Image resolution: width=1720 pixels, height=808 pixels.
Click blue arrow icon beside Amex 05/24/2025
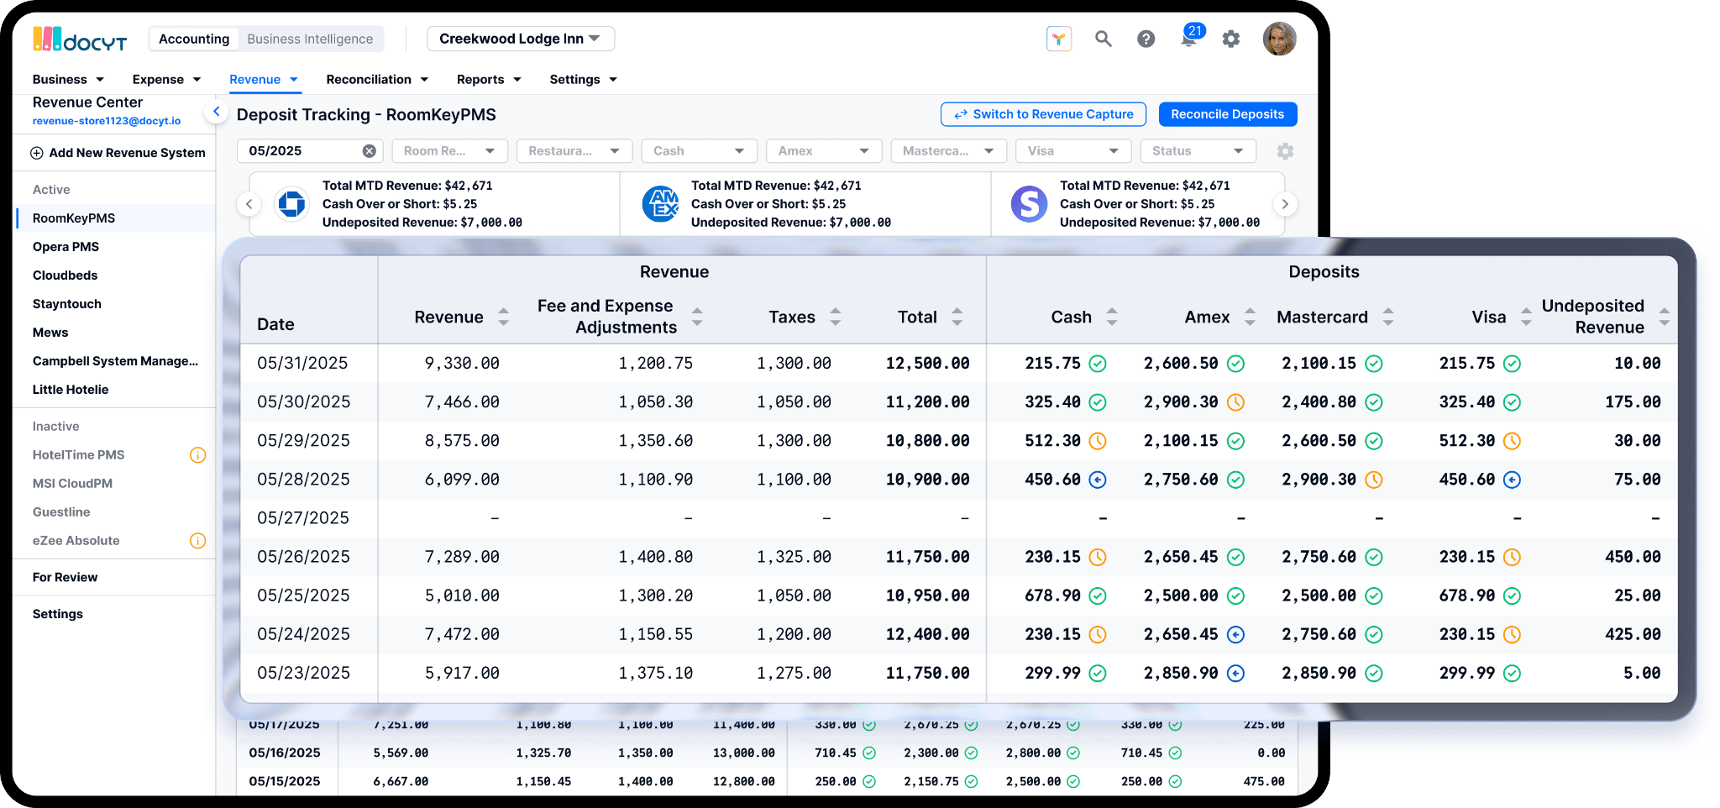click(1235, 634)
